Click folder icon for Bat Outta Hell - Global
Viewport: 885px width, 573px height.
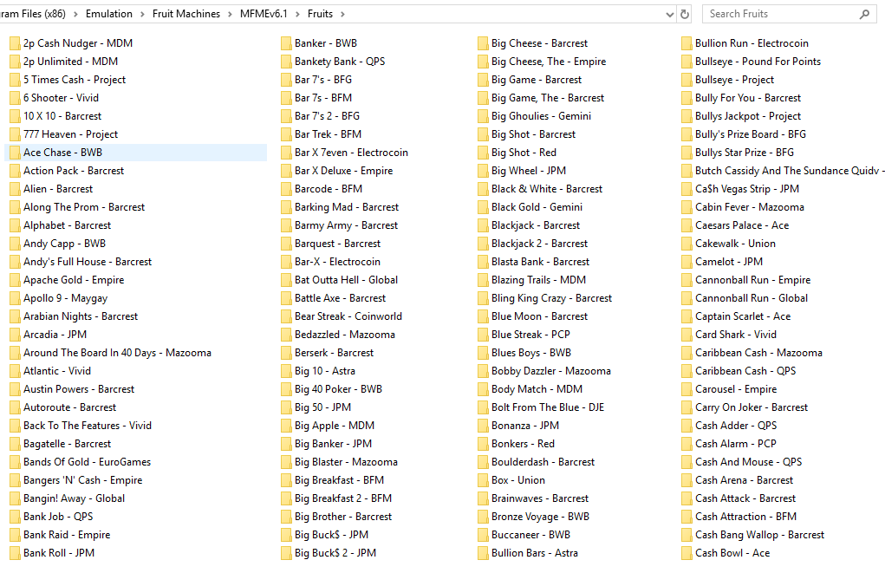[286, 280]
